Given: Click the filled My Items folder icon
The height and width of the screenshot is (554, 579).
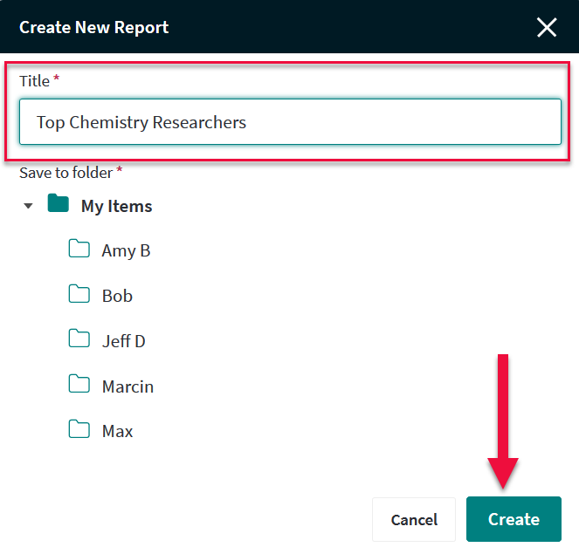Looking at the screenshot, I should [59, 205].
